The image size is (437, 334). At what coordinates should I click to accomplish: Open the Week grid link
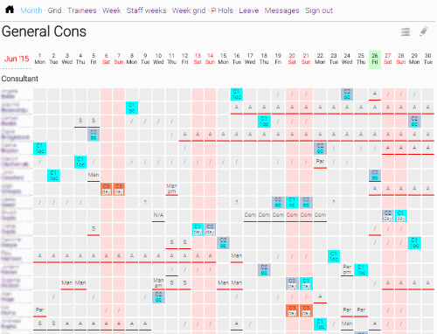[x=189, y=10]
